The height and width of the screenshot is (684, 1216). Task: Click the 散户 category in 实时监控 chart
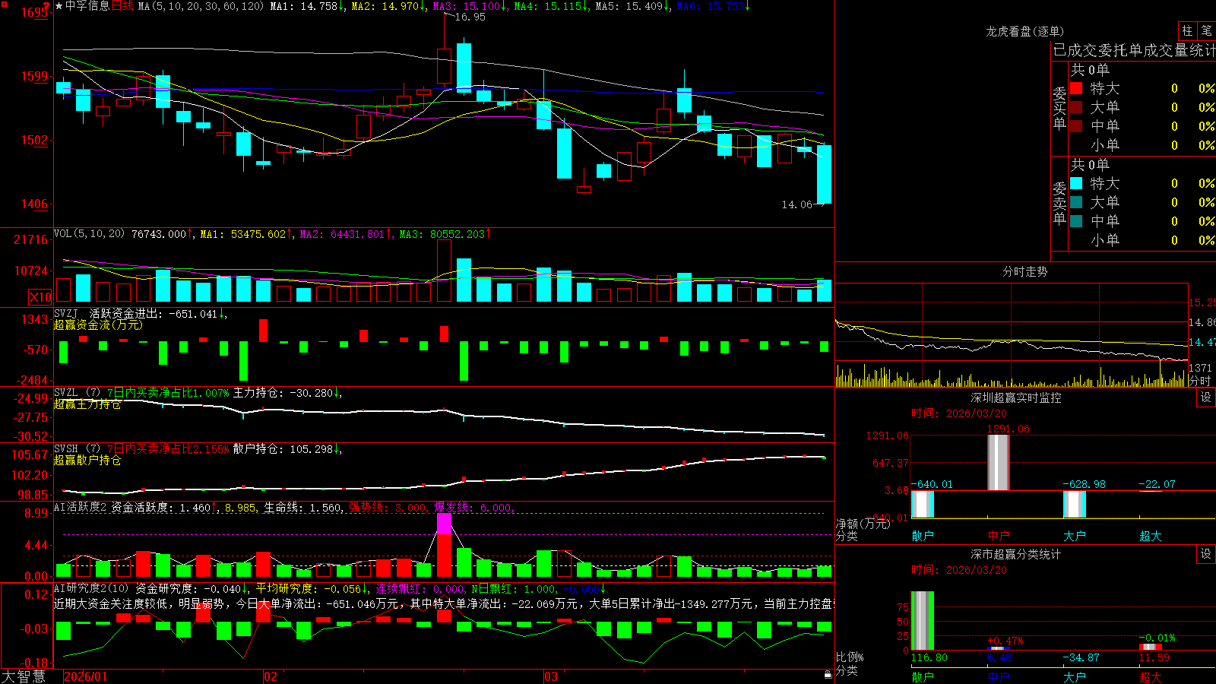pos(923,536)
